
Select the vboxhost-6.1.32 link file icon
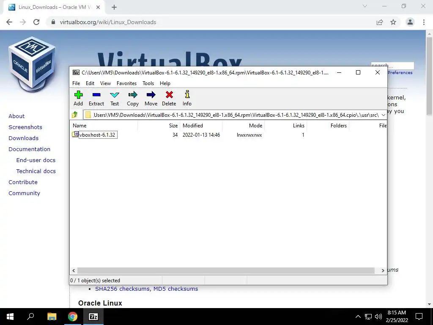point(75,135)
